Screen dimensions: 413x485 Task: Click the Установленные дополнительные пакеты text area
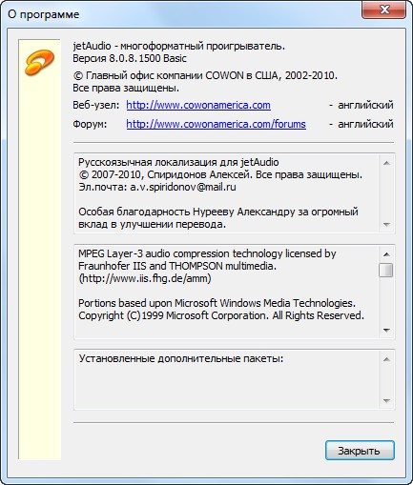227,380
